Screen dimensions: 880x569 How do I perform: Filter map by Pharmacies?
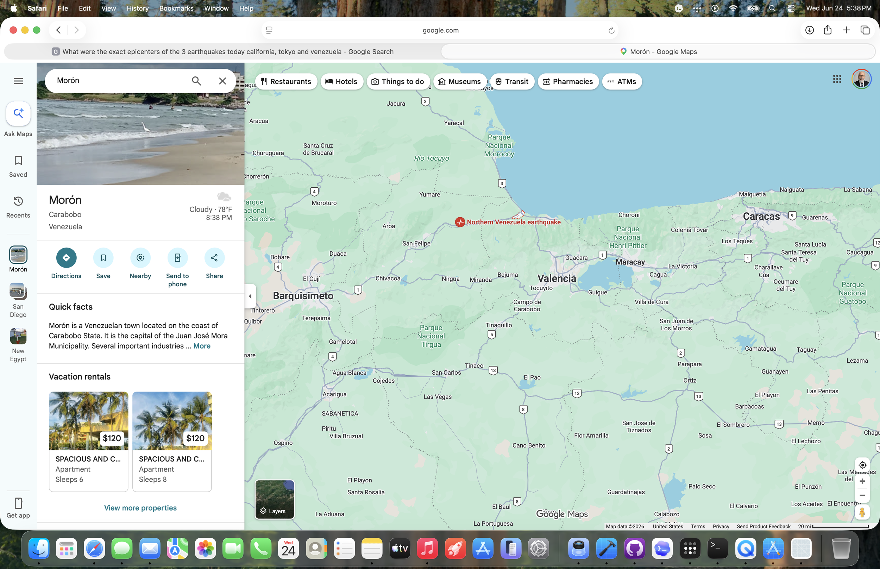click(568, 82)
